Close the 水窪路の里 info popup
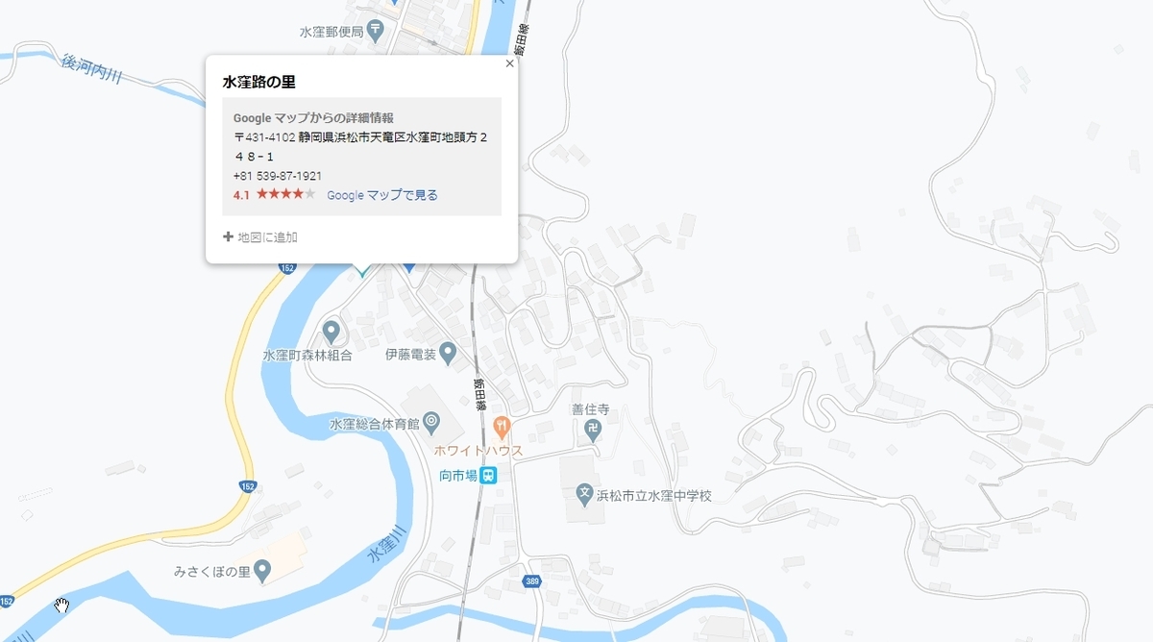Image resolution: width=1153 pixels, height=642 pixels. (509, 64)
